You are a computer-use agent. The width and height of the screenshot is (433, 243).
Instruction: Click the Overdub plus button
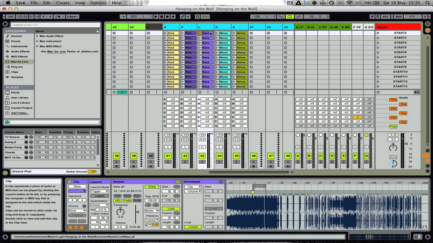pyautogui.click(x=173, y=17)
